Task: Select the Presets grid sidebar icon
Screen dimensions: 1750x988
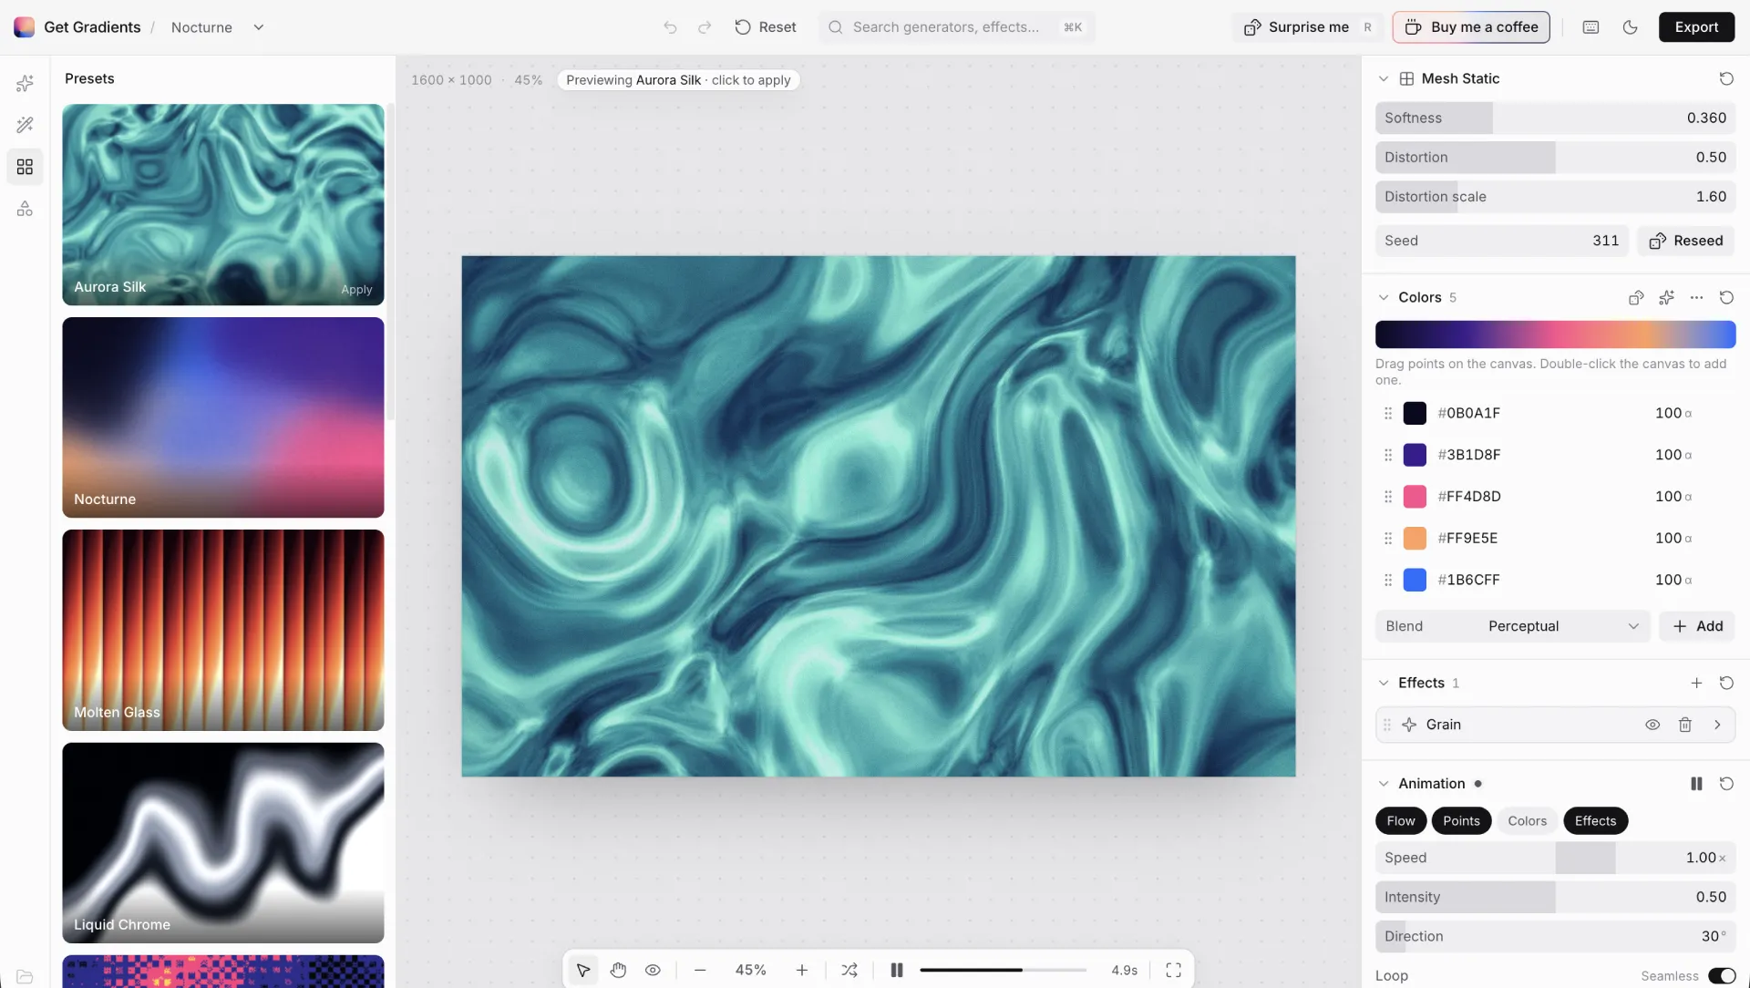Action: point(25,167)
